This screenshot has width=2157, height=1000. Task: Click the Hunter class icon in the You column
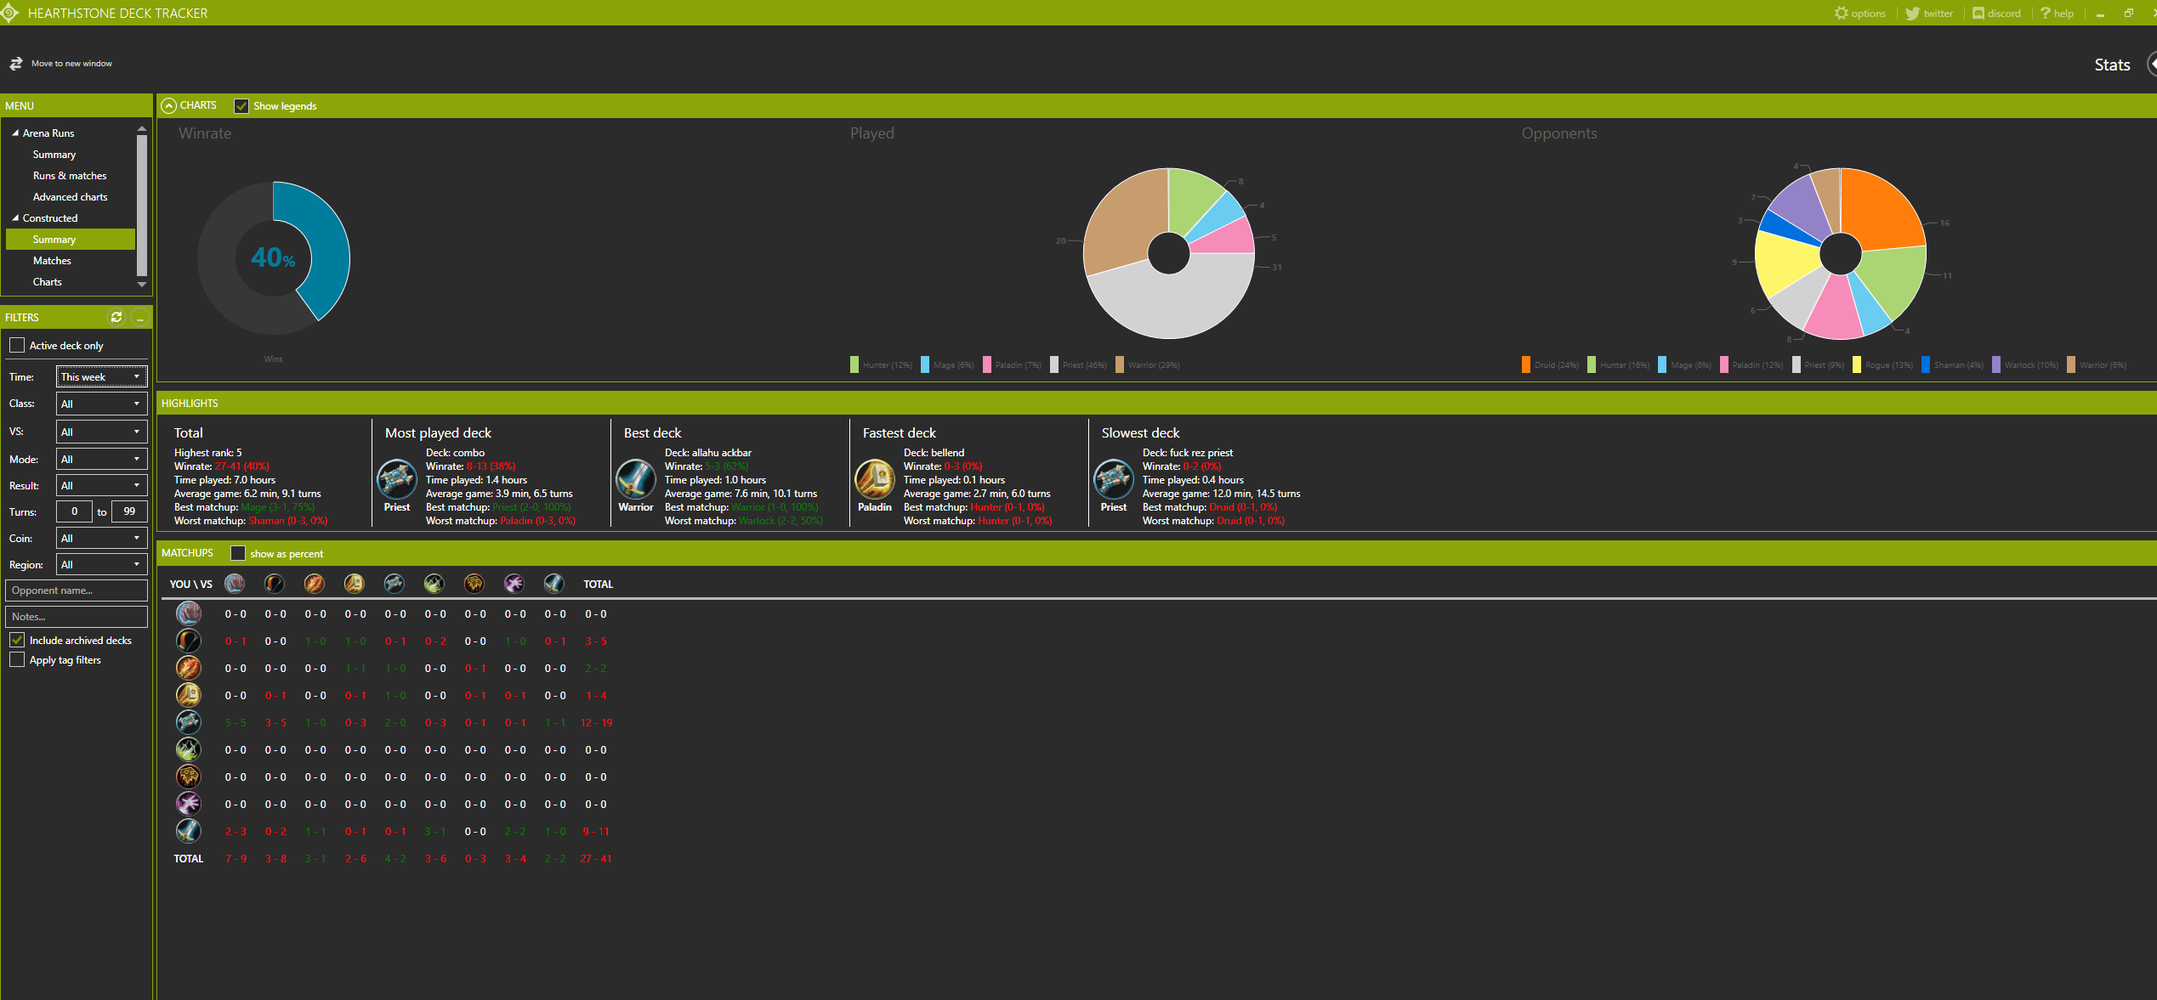click(x=189, y=641)
